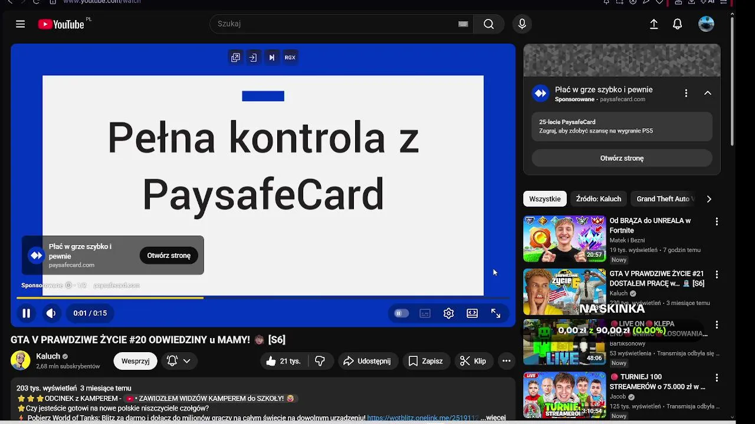Open the Kaluch channel name link
Screen dimensions: 755x424
[48, 356]
